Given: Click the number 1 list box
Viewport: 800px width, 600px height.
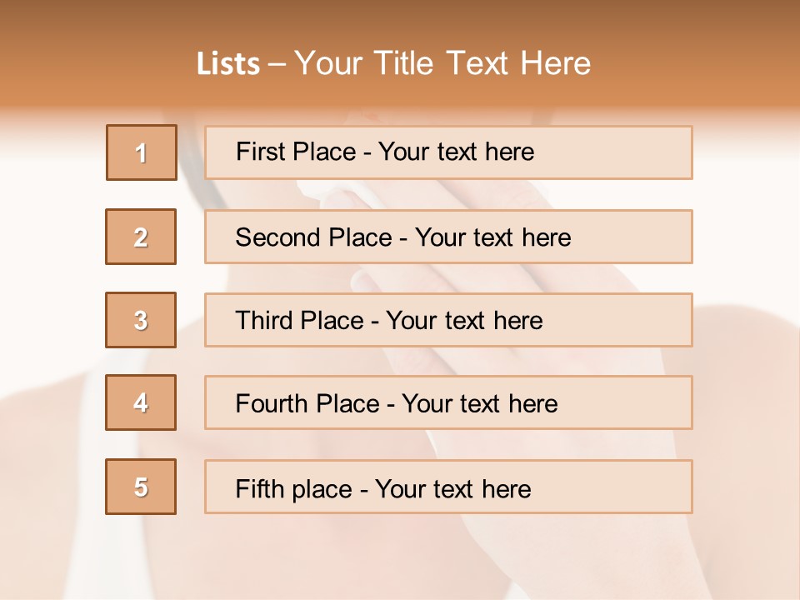Looking at the screenshot, I should (142, 152).
